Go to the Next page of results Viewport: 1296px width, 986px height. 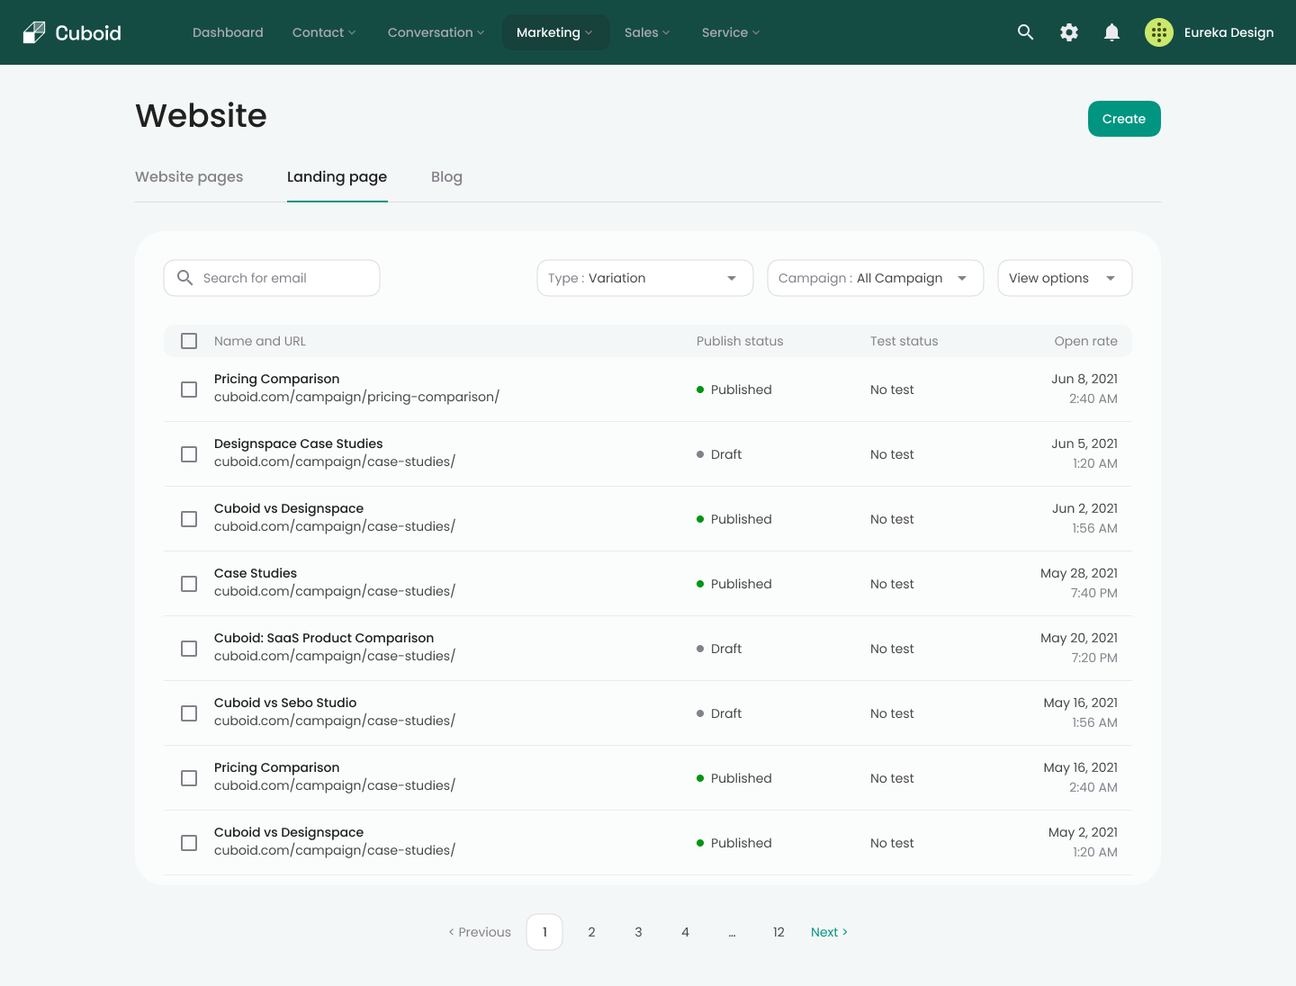tap(828, 932)
